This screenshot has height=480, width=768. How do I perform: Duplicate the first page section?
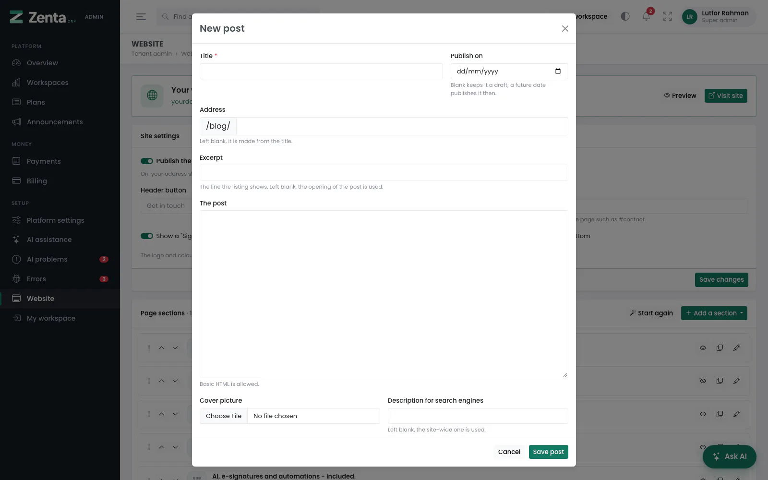tap(720, 348)
